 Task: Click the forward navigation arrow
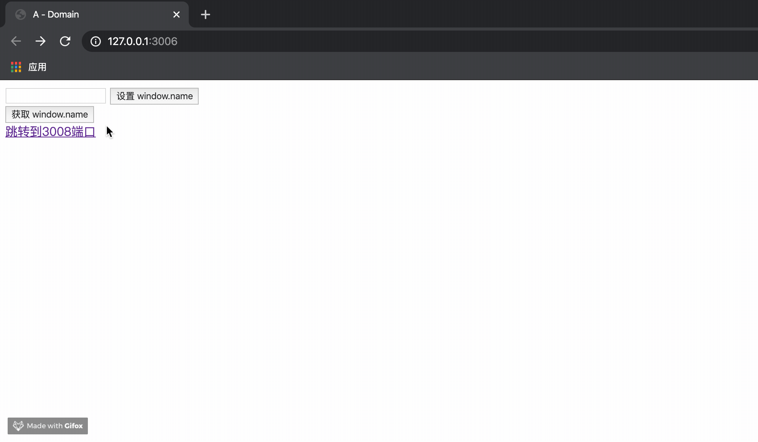coord(40,41)
